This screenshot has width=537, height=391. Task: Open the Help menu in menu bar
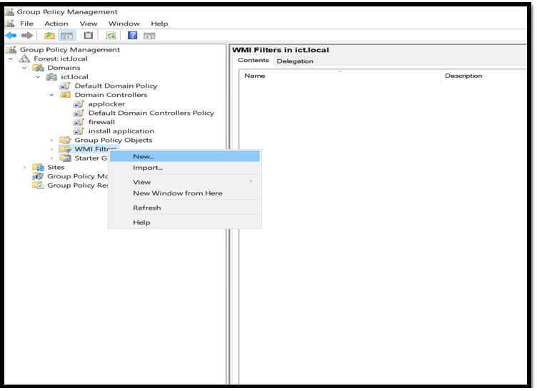tap(159, 24)
